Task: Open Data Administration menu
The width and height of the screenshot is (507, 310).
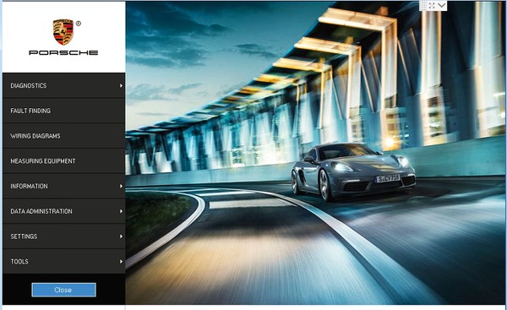Action: coord(63,211)
